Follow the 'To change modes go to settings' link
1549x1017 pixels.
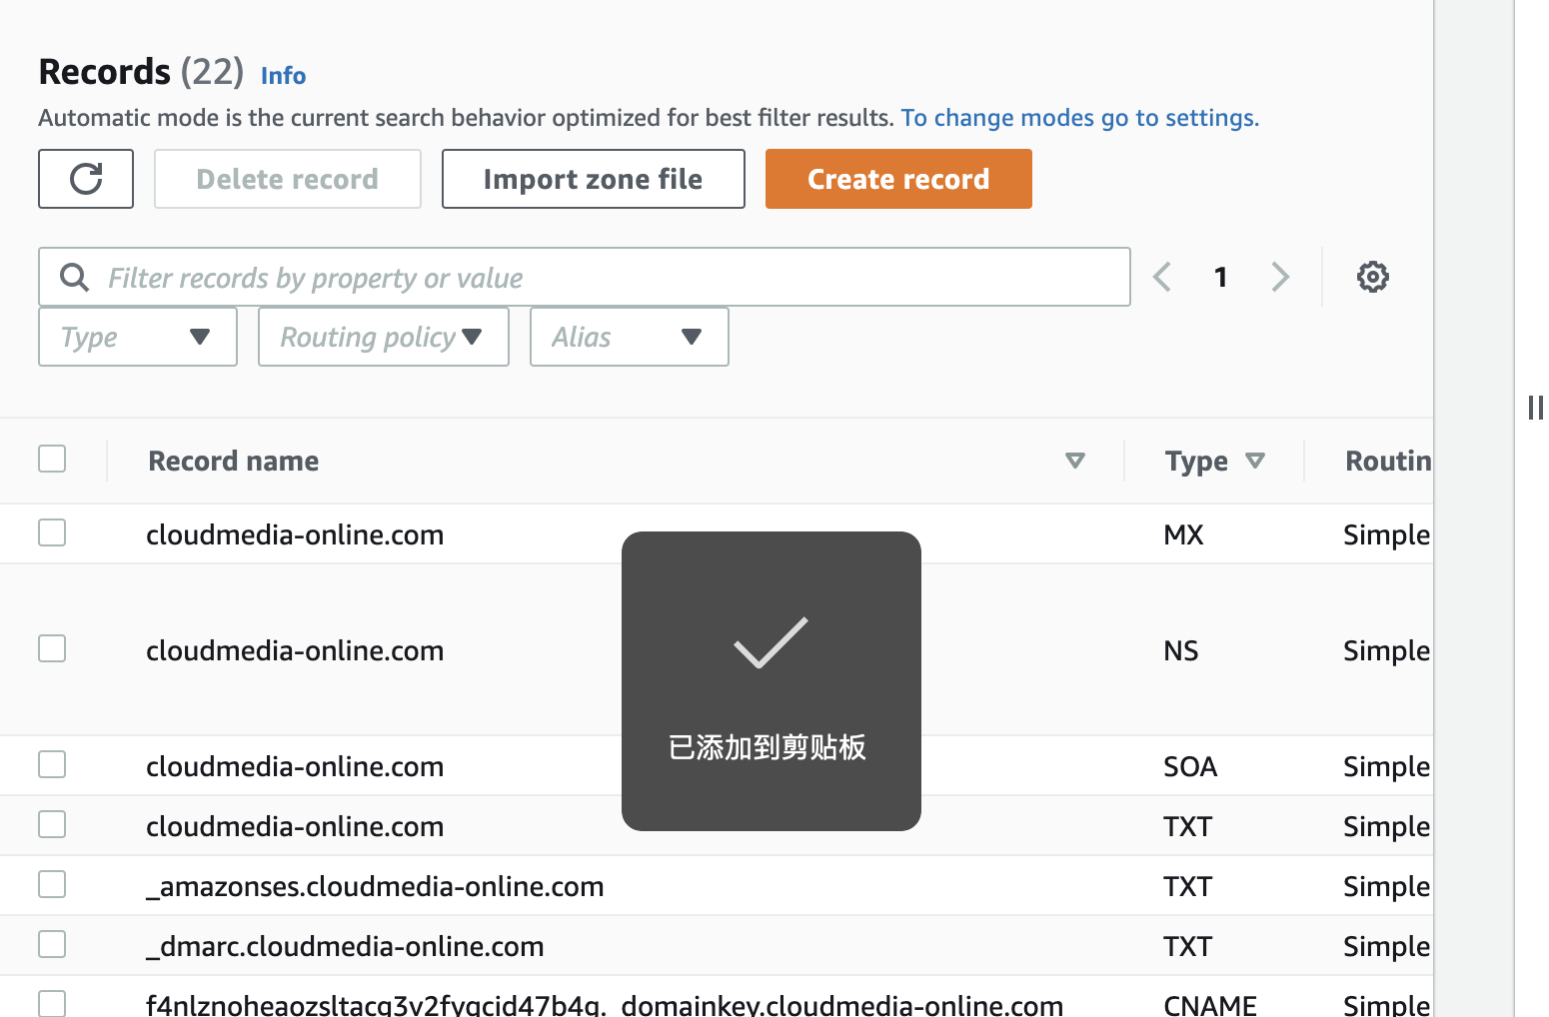pos(1079,118)
